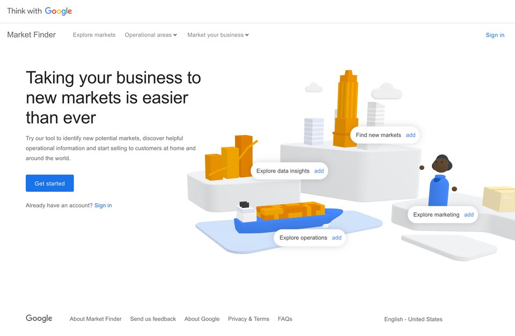Click add on Explore marketing pill
515x336 pixels.
click(x=469, y=214)
